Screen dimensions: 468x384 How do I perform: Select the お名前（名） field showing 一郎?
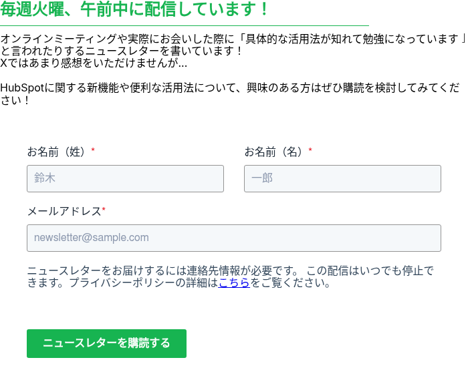point(342,178)
